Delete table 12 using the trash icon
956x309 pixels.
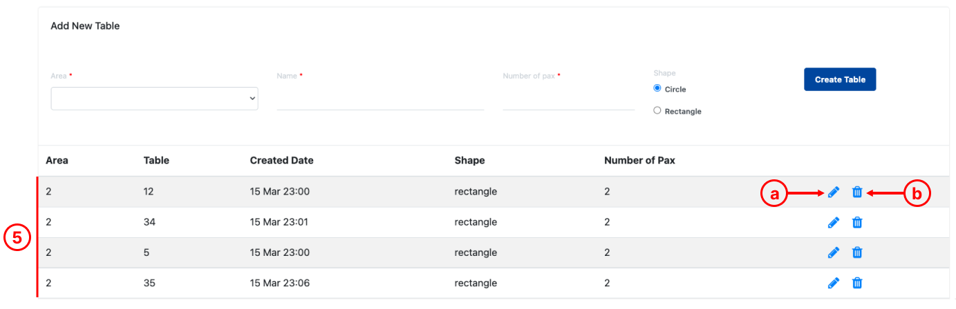coord(857,192)
